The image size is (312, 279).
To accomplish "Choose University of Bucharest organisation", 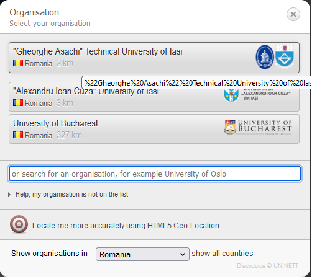I will click(154, 129).
